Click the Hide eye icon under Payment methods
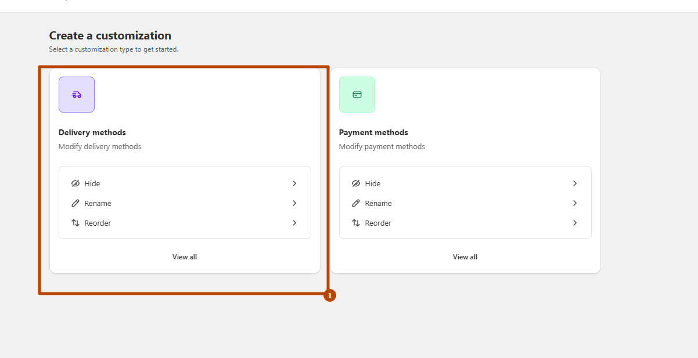 coord(356,183)
